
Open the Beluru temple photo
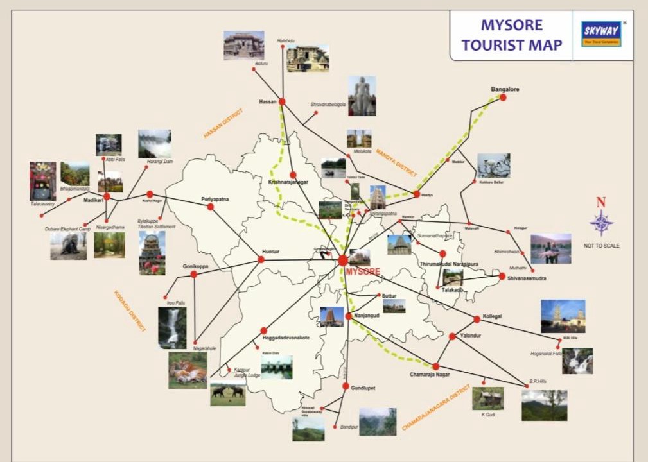pos(244,46)
